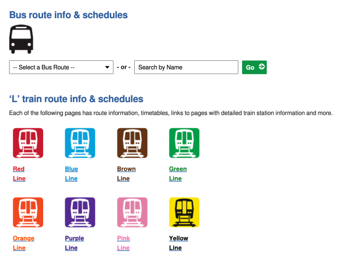340x261 pixels.
Task: Click the Orange Line train icon
Action: (x=28, y=212)
